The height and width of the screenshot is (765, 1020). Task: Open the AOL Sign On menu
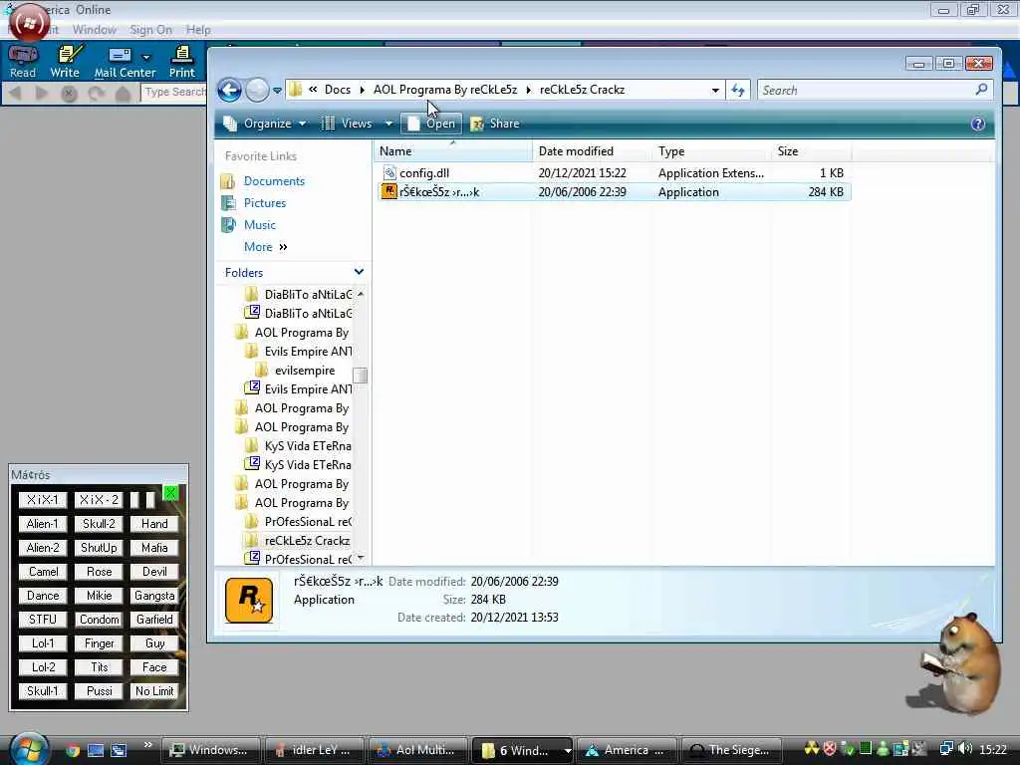(x=151, y=30)
